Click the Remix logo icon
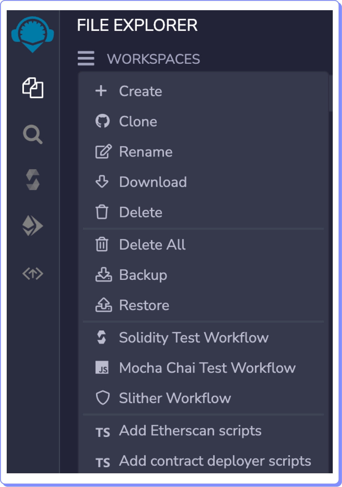 pos(33,34)
